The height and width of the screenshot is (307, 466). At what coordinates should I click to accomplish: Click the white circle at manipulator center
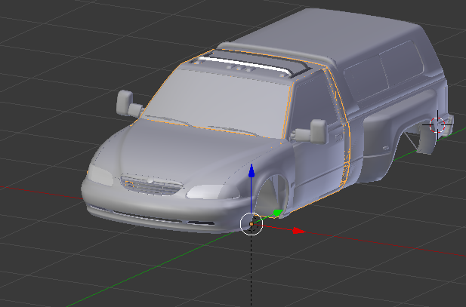click(x=252, y=224)
